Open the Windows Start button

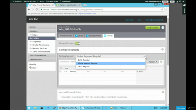[29, 108]
